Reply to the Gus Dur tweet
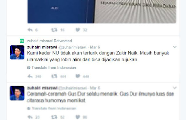 click(30, 117)
